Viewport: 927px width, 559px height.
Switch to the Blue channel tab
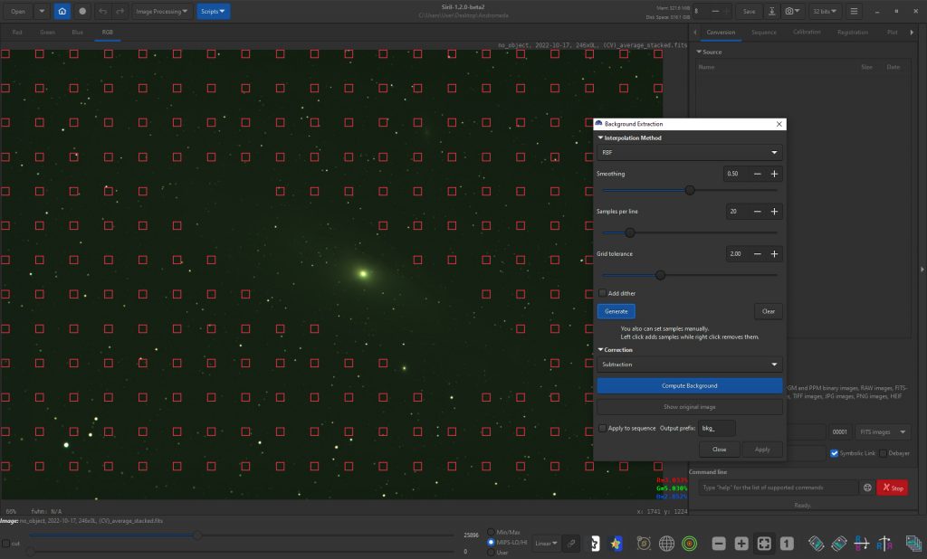[78, 33]
